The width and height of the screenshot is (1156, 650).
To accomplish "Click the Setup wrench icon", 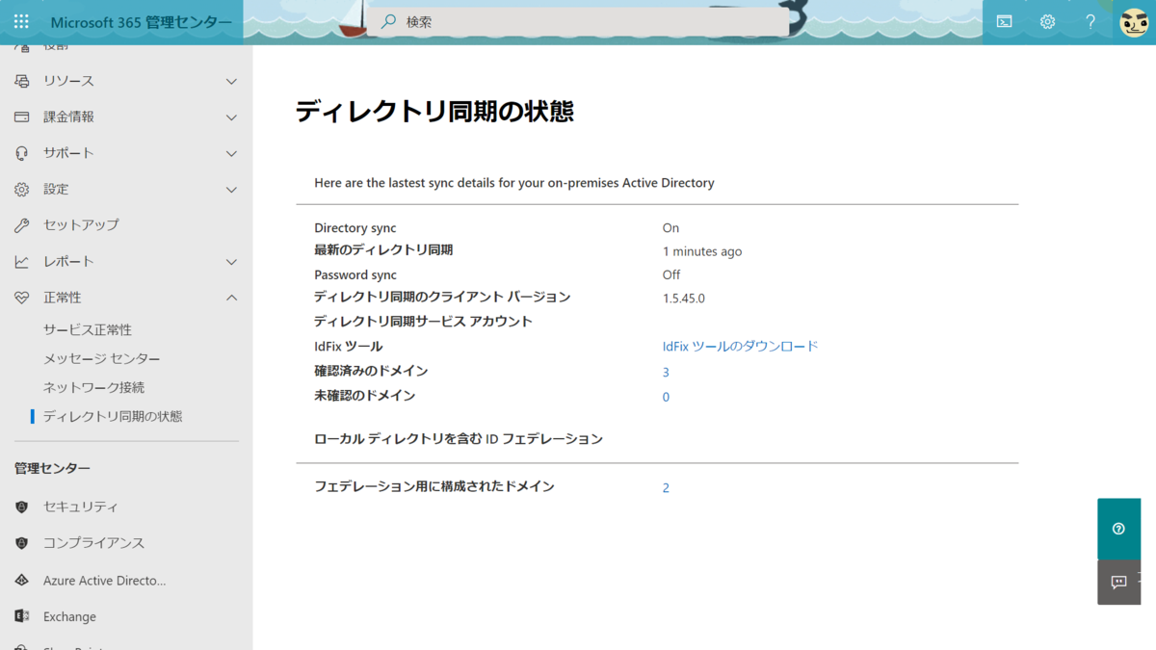I will (x=21, y=225).
